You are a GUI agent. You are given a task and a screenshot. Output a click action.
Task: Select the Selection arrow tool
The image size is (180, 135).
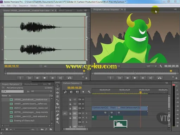click(57, 85)
